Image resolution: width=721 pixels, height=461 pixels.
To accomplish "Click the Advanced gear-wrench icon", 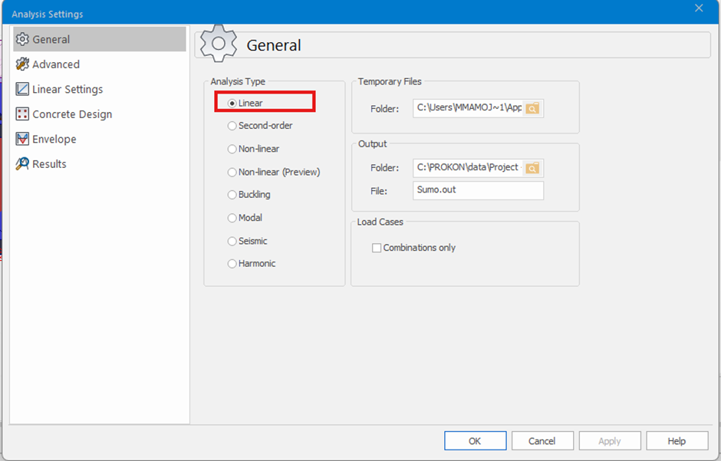I will click(22, 64).
